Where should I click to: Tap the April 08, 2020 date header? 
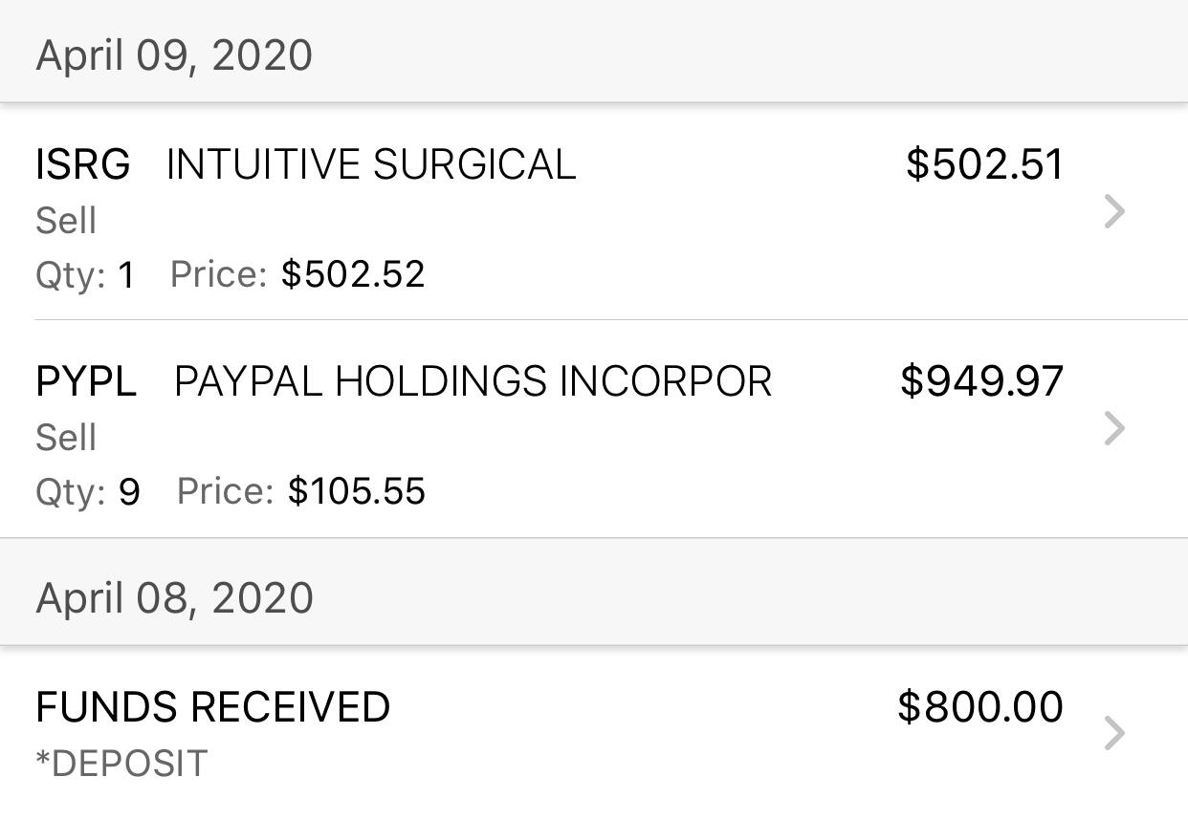[x=174, y=598]
